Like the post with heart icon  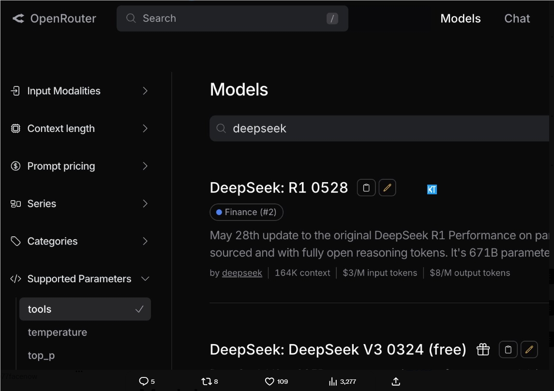coord(270,381)
